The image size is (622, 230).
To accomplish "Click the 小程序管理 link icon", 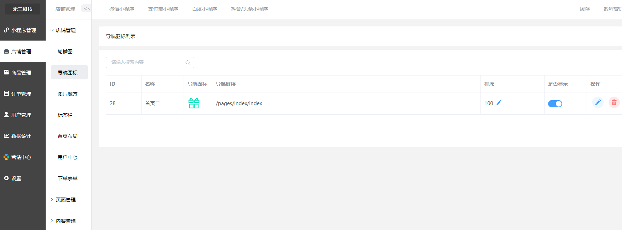I will (x=6, y=30).
